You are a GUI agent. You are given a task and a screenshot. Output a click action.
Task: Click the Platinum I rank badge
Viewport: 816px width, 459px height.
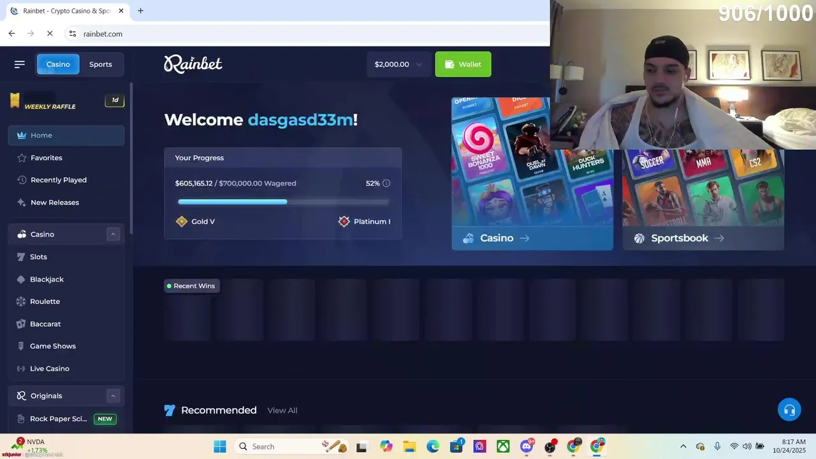(344, 221)
